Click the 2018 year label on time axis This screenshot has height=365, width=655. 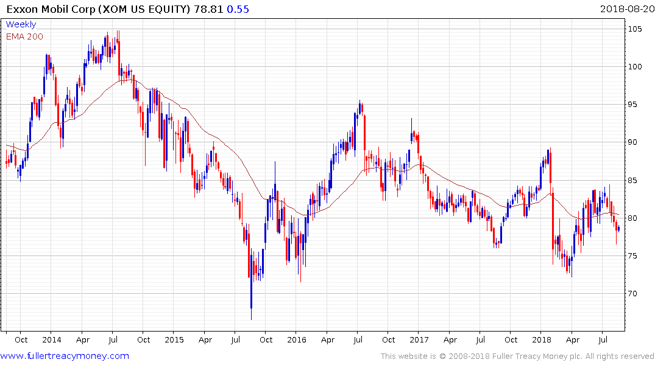(542, 339)
